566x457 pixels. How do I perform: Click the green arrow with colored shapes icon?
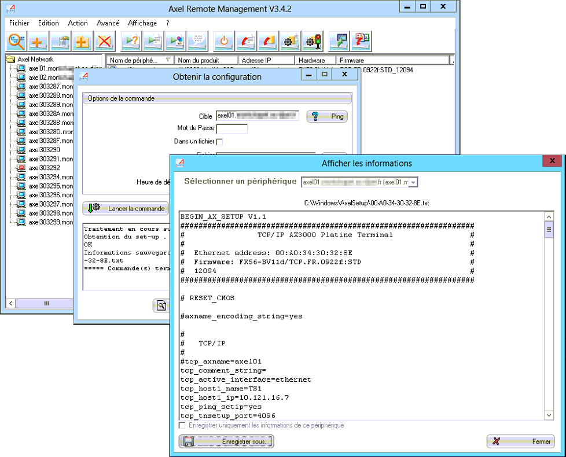(x=175, y=41)
